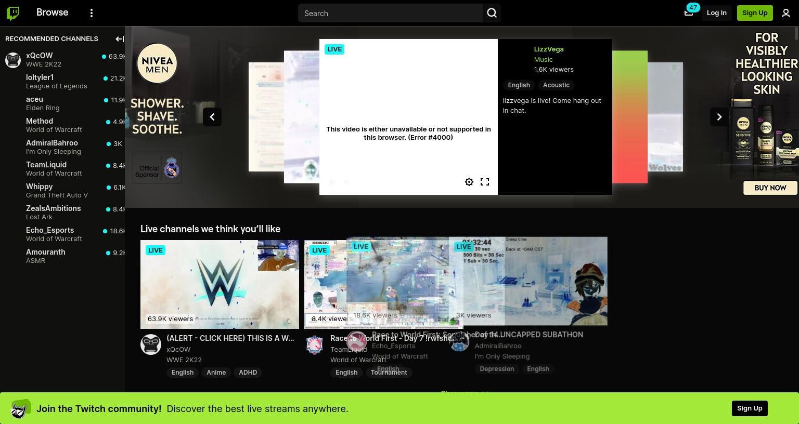
Task: Click Sign Up in bottom banner
Action: (750, 408)
